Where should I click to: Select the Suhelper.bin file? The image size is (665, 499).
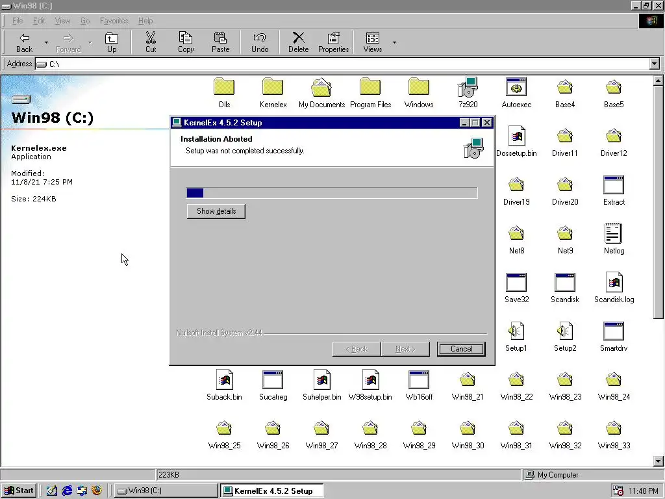click(321, 386)
